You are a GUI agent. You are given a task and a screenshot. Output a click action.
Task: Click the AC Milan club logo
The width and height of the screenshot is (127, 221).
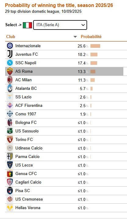point(10,80)
